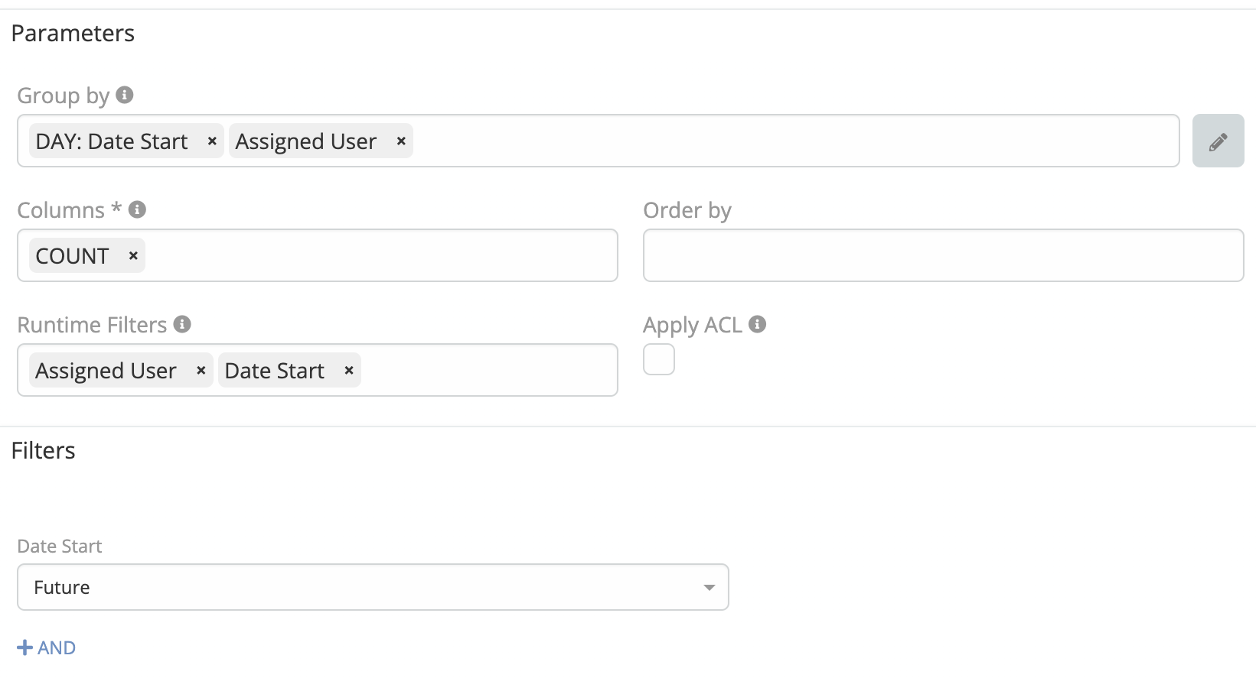
Task: Click empty area of Columns field
Action: pyautogui.click(x=383, y=256)
